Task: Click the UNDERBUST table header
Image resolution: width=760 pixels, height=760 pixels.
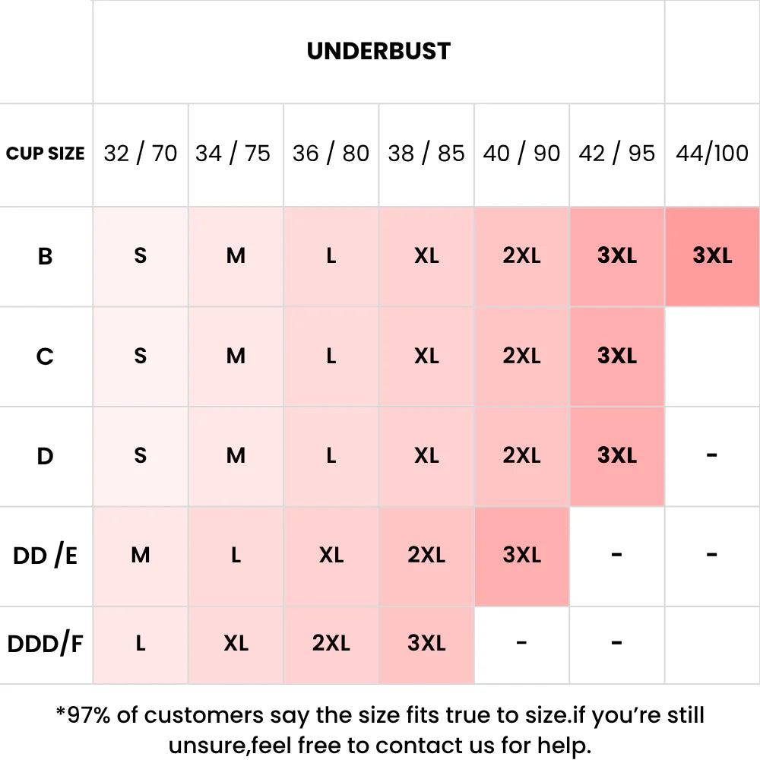Action: pyautogui.click(x=378, y=51)
